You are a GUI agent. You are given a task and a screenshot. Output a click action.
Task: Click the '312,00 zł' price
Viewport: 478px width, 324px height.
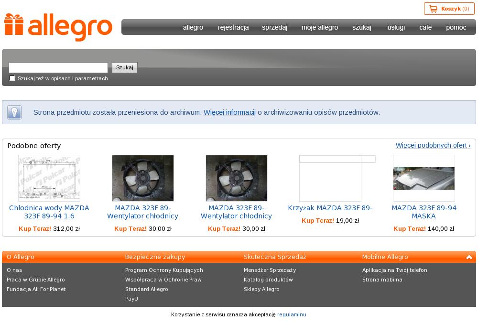pyautogui.click(x=66, y=228)
